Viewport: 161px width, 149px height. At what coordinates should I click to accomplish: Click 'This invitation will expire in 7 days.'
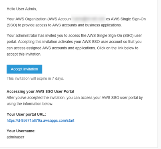point(35,79)
